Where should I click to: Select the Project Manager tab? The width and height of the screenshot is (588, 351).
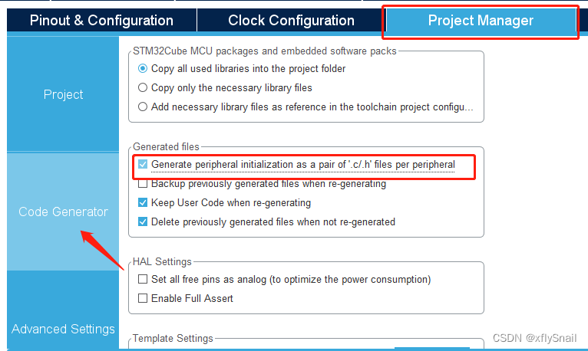click(x=481, y=21)
